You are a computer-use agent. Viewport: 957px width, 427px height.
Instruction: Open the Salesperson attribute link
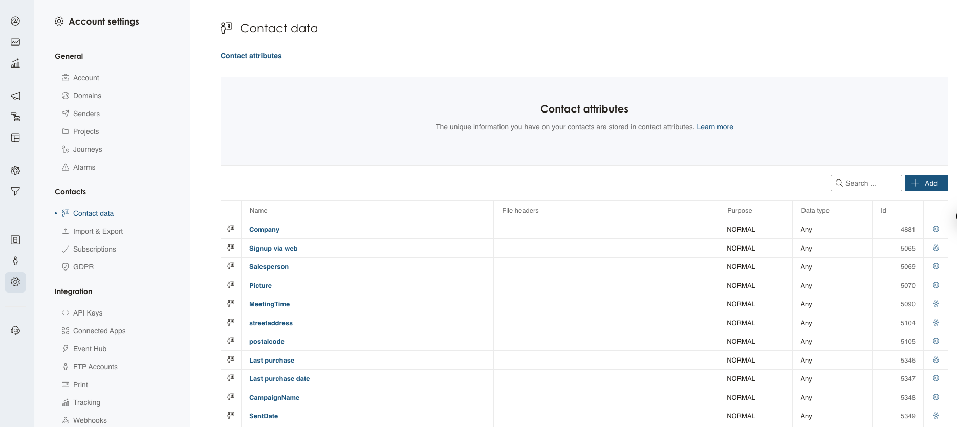click(x=269, y=267)
